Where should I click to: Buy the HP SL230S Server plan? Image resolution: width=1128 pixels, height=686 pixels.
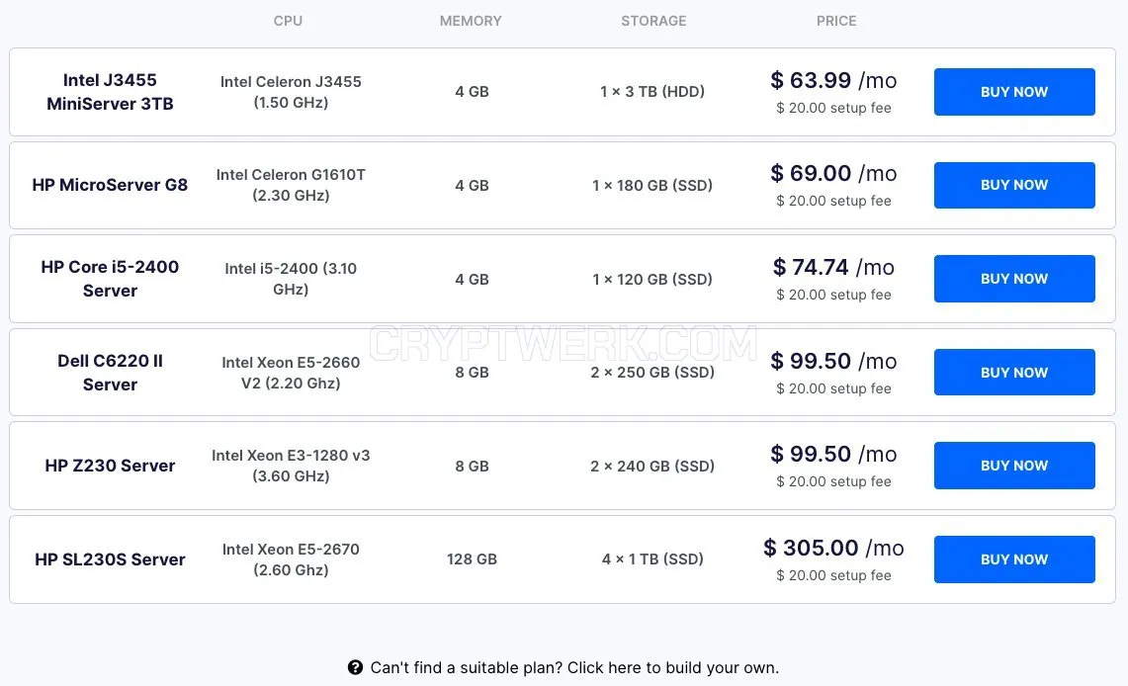[x=1014, y=559]
